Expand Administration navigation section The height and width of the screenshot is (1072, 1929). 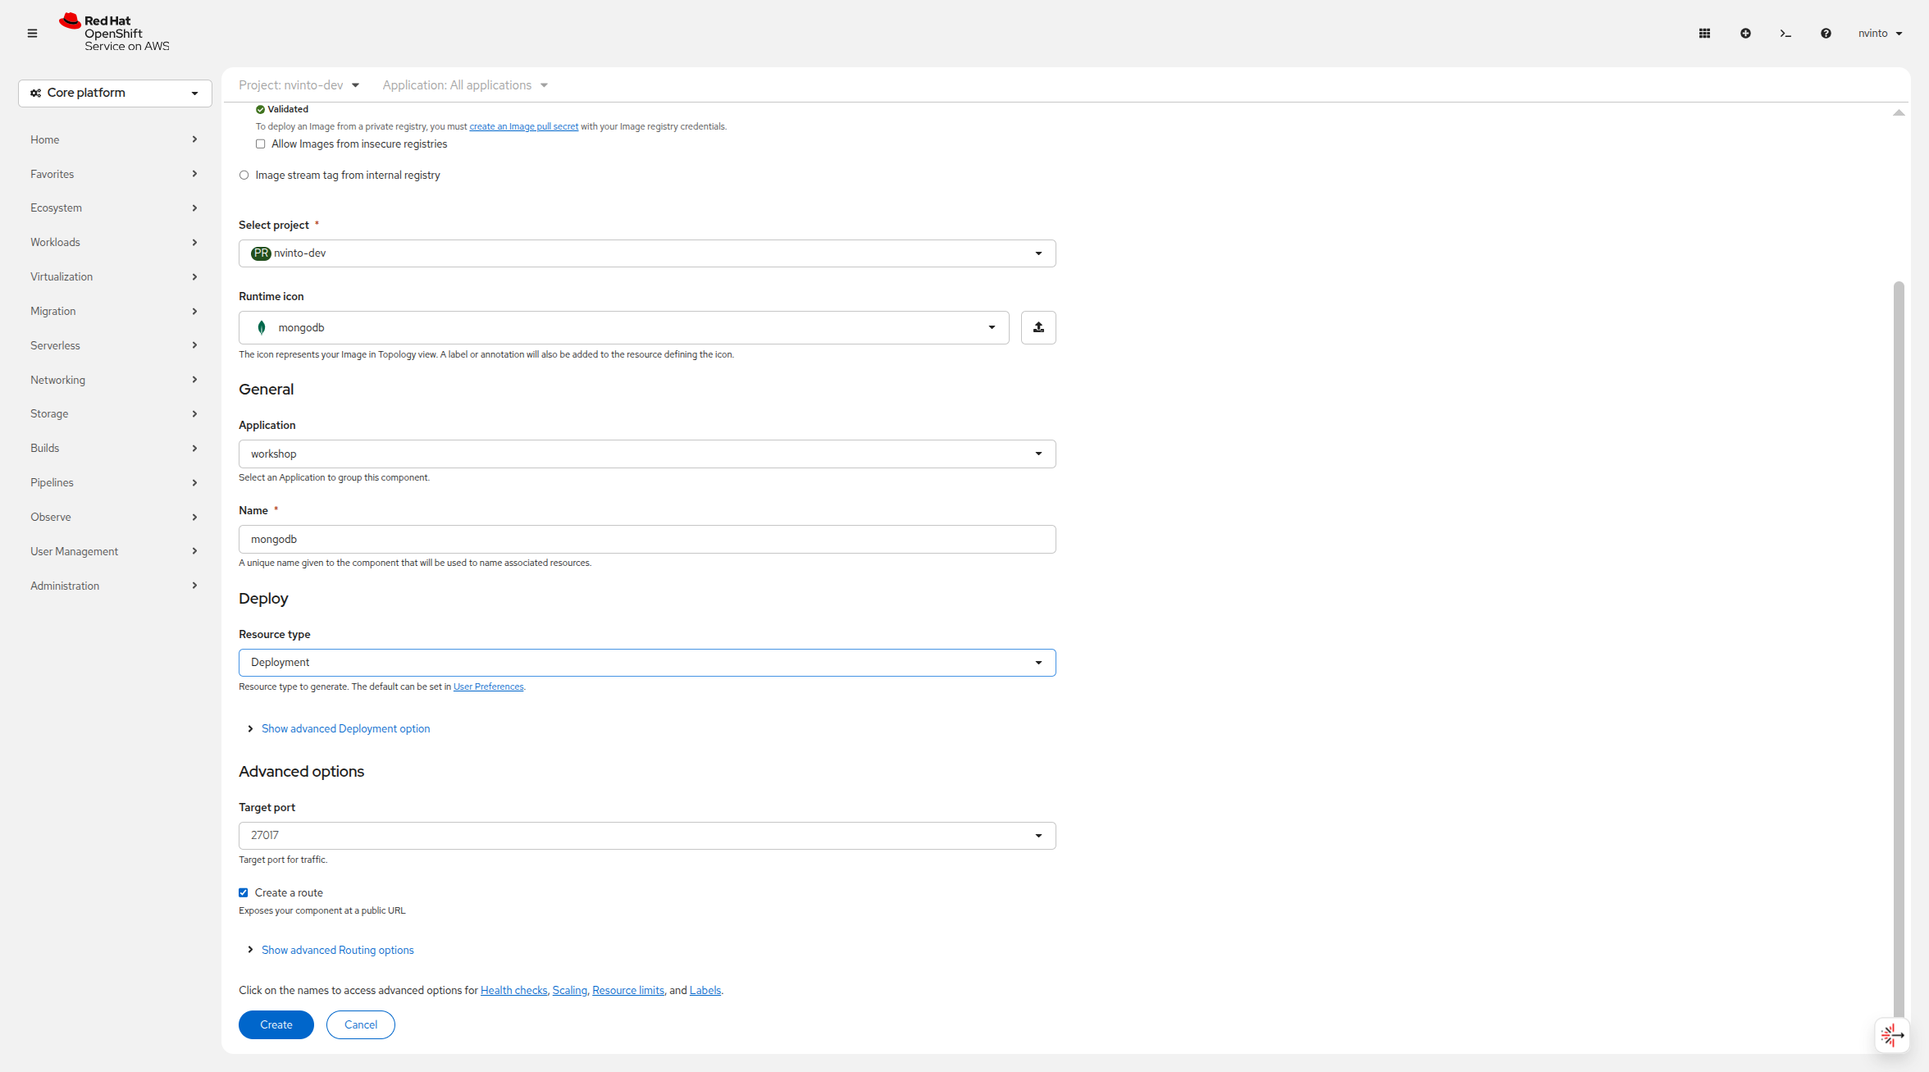pyautogui.click(x=115, y=586)
